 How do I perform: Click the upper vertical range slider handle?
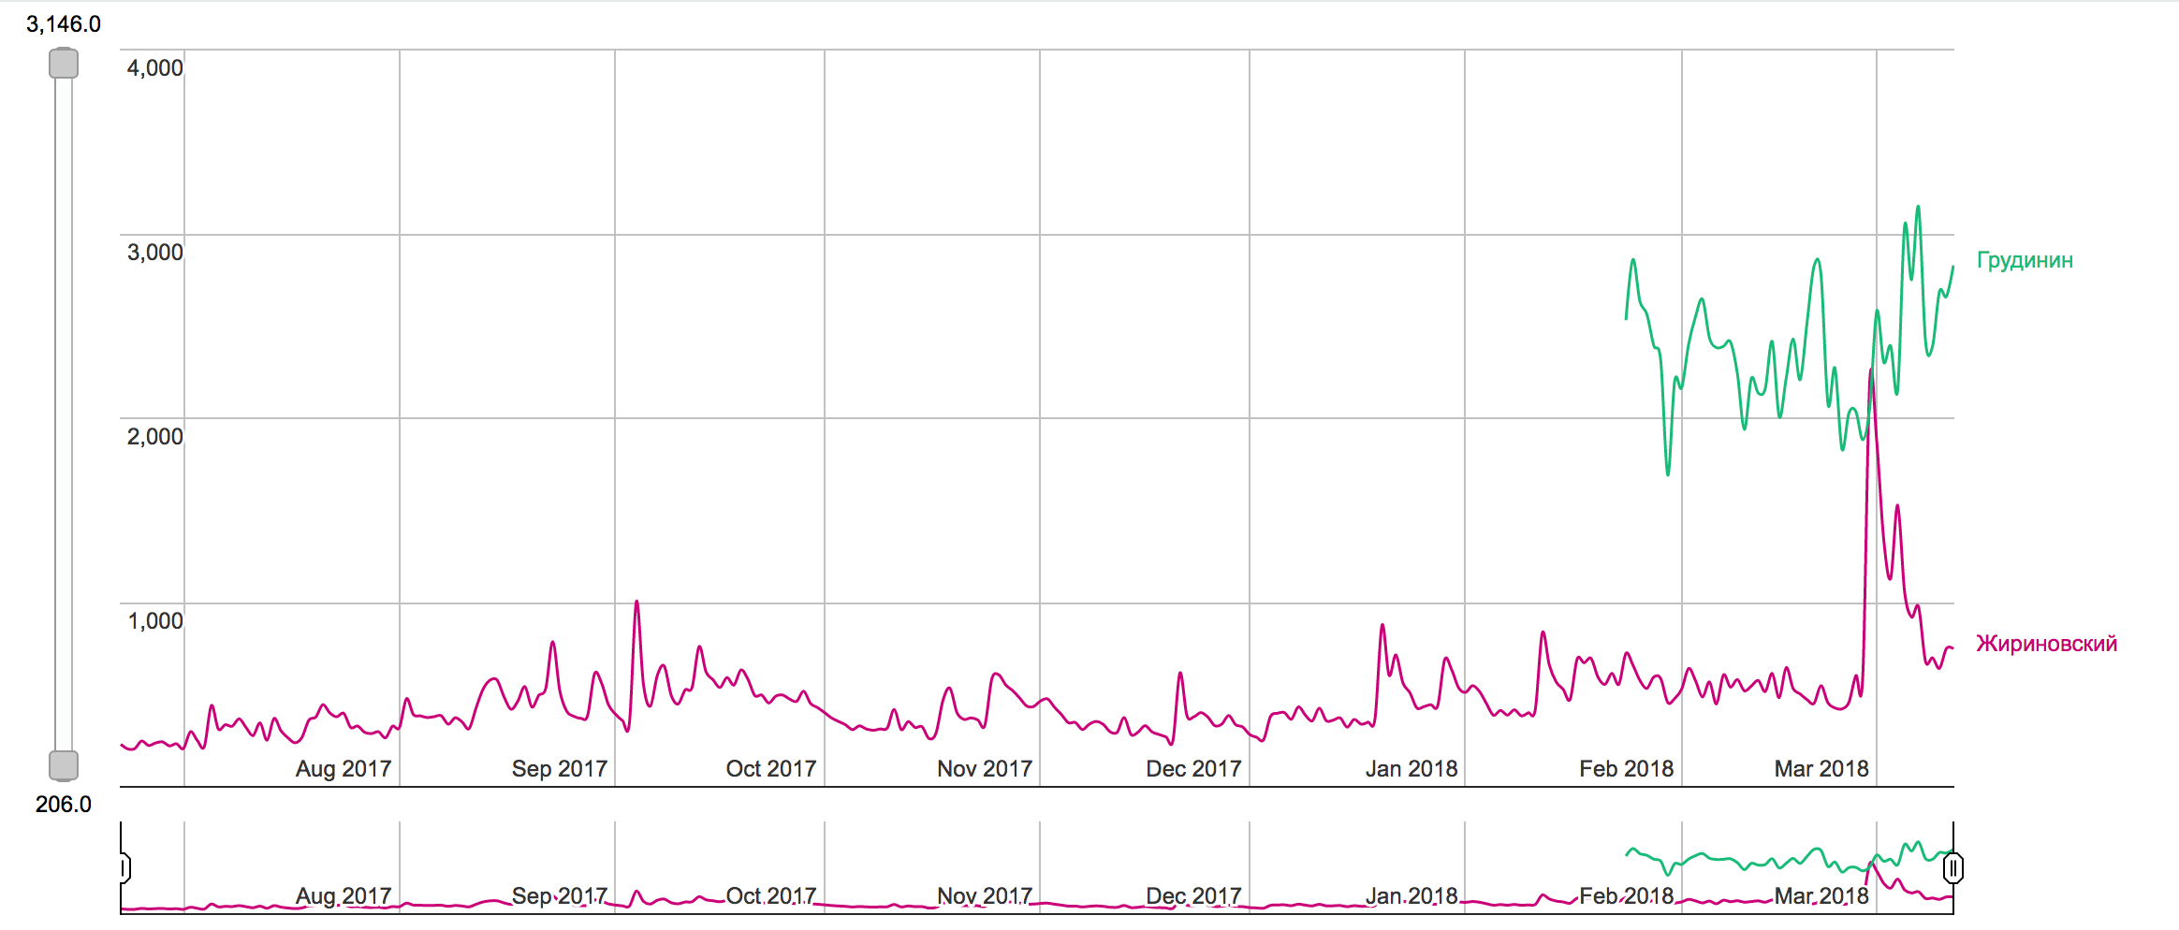point(64,64)
